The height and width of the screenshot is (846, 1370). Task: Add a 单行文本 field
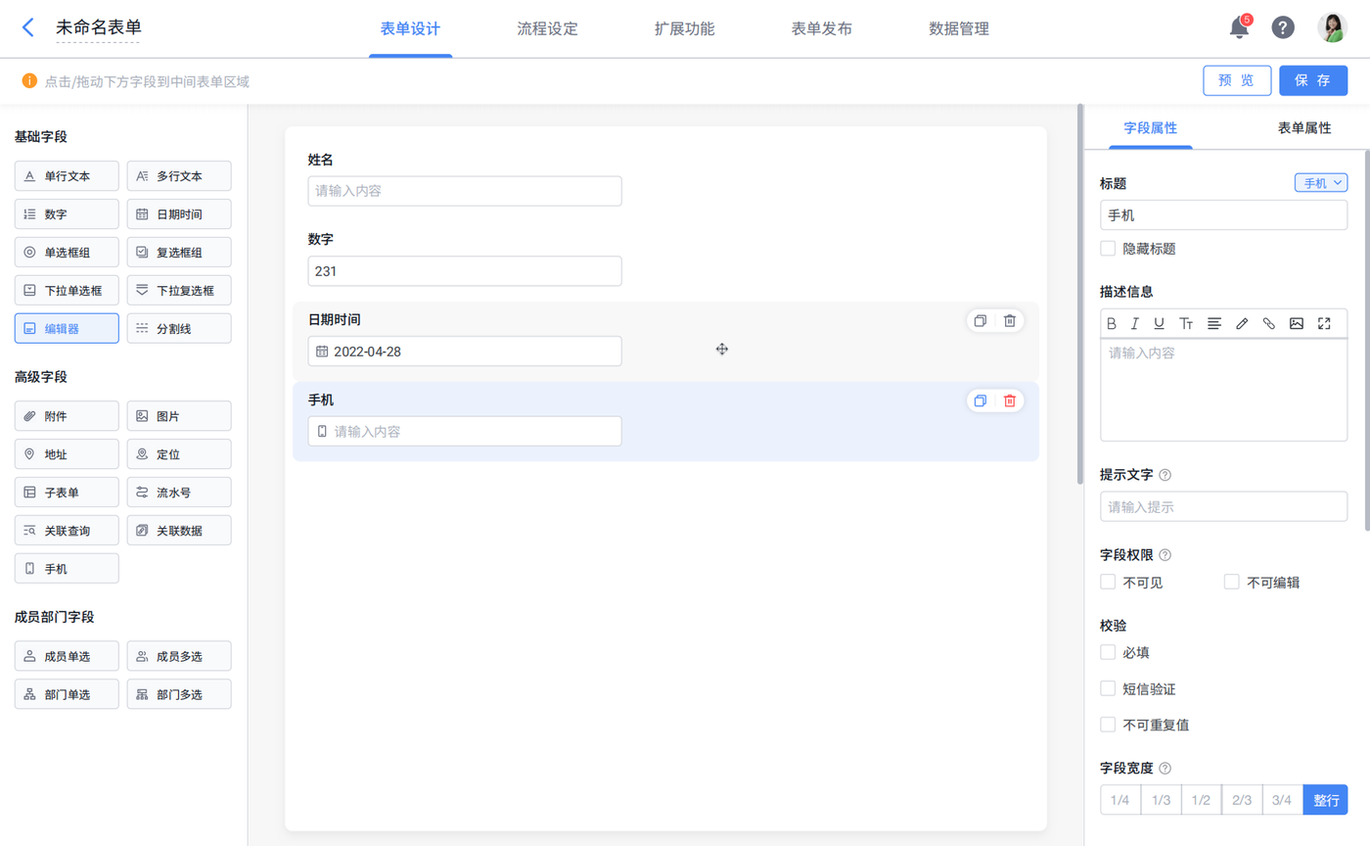67,176
